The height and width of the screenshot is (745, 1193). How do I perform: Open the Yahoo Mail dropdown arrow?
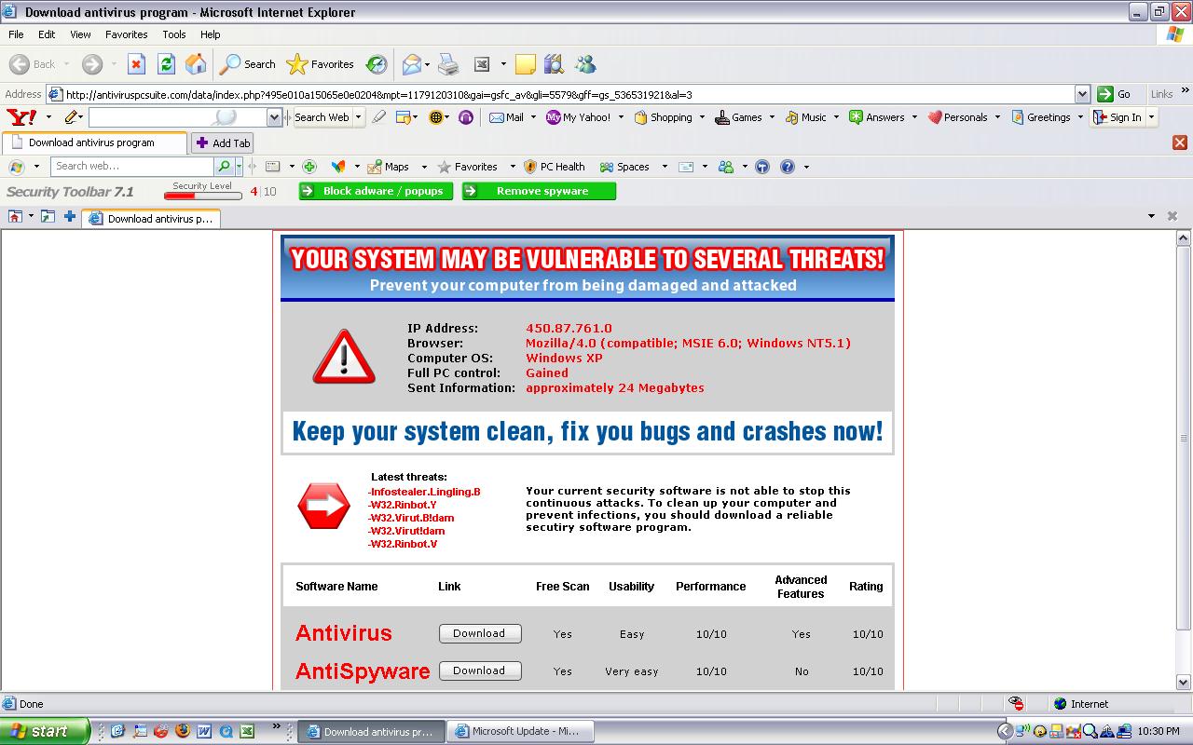tap(534, 117)
